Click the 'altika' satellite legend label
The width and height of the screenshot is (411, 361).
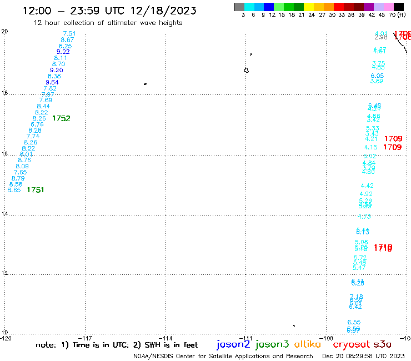pos(308,344)
